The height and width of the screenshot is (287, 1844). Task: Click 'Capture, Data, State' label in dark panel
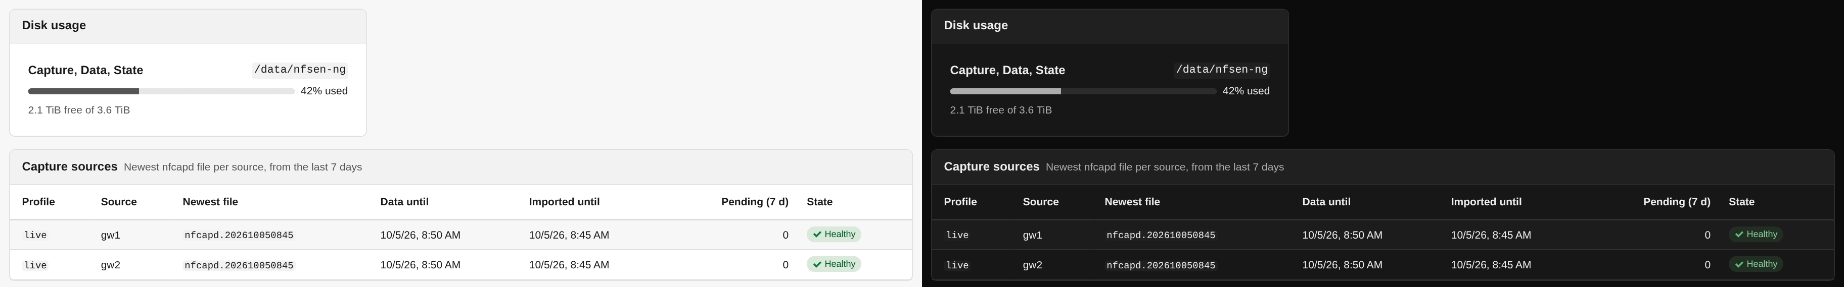point(1007,70)
